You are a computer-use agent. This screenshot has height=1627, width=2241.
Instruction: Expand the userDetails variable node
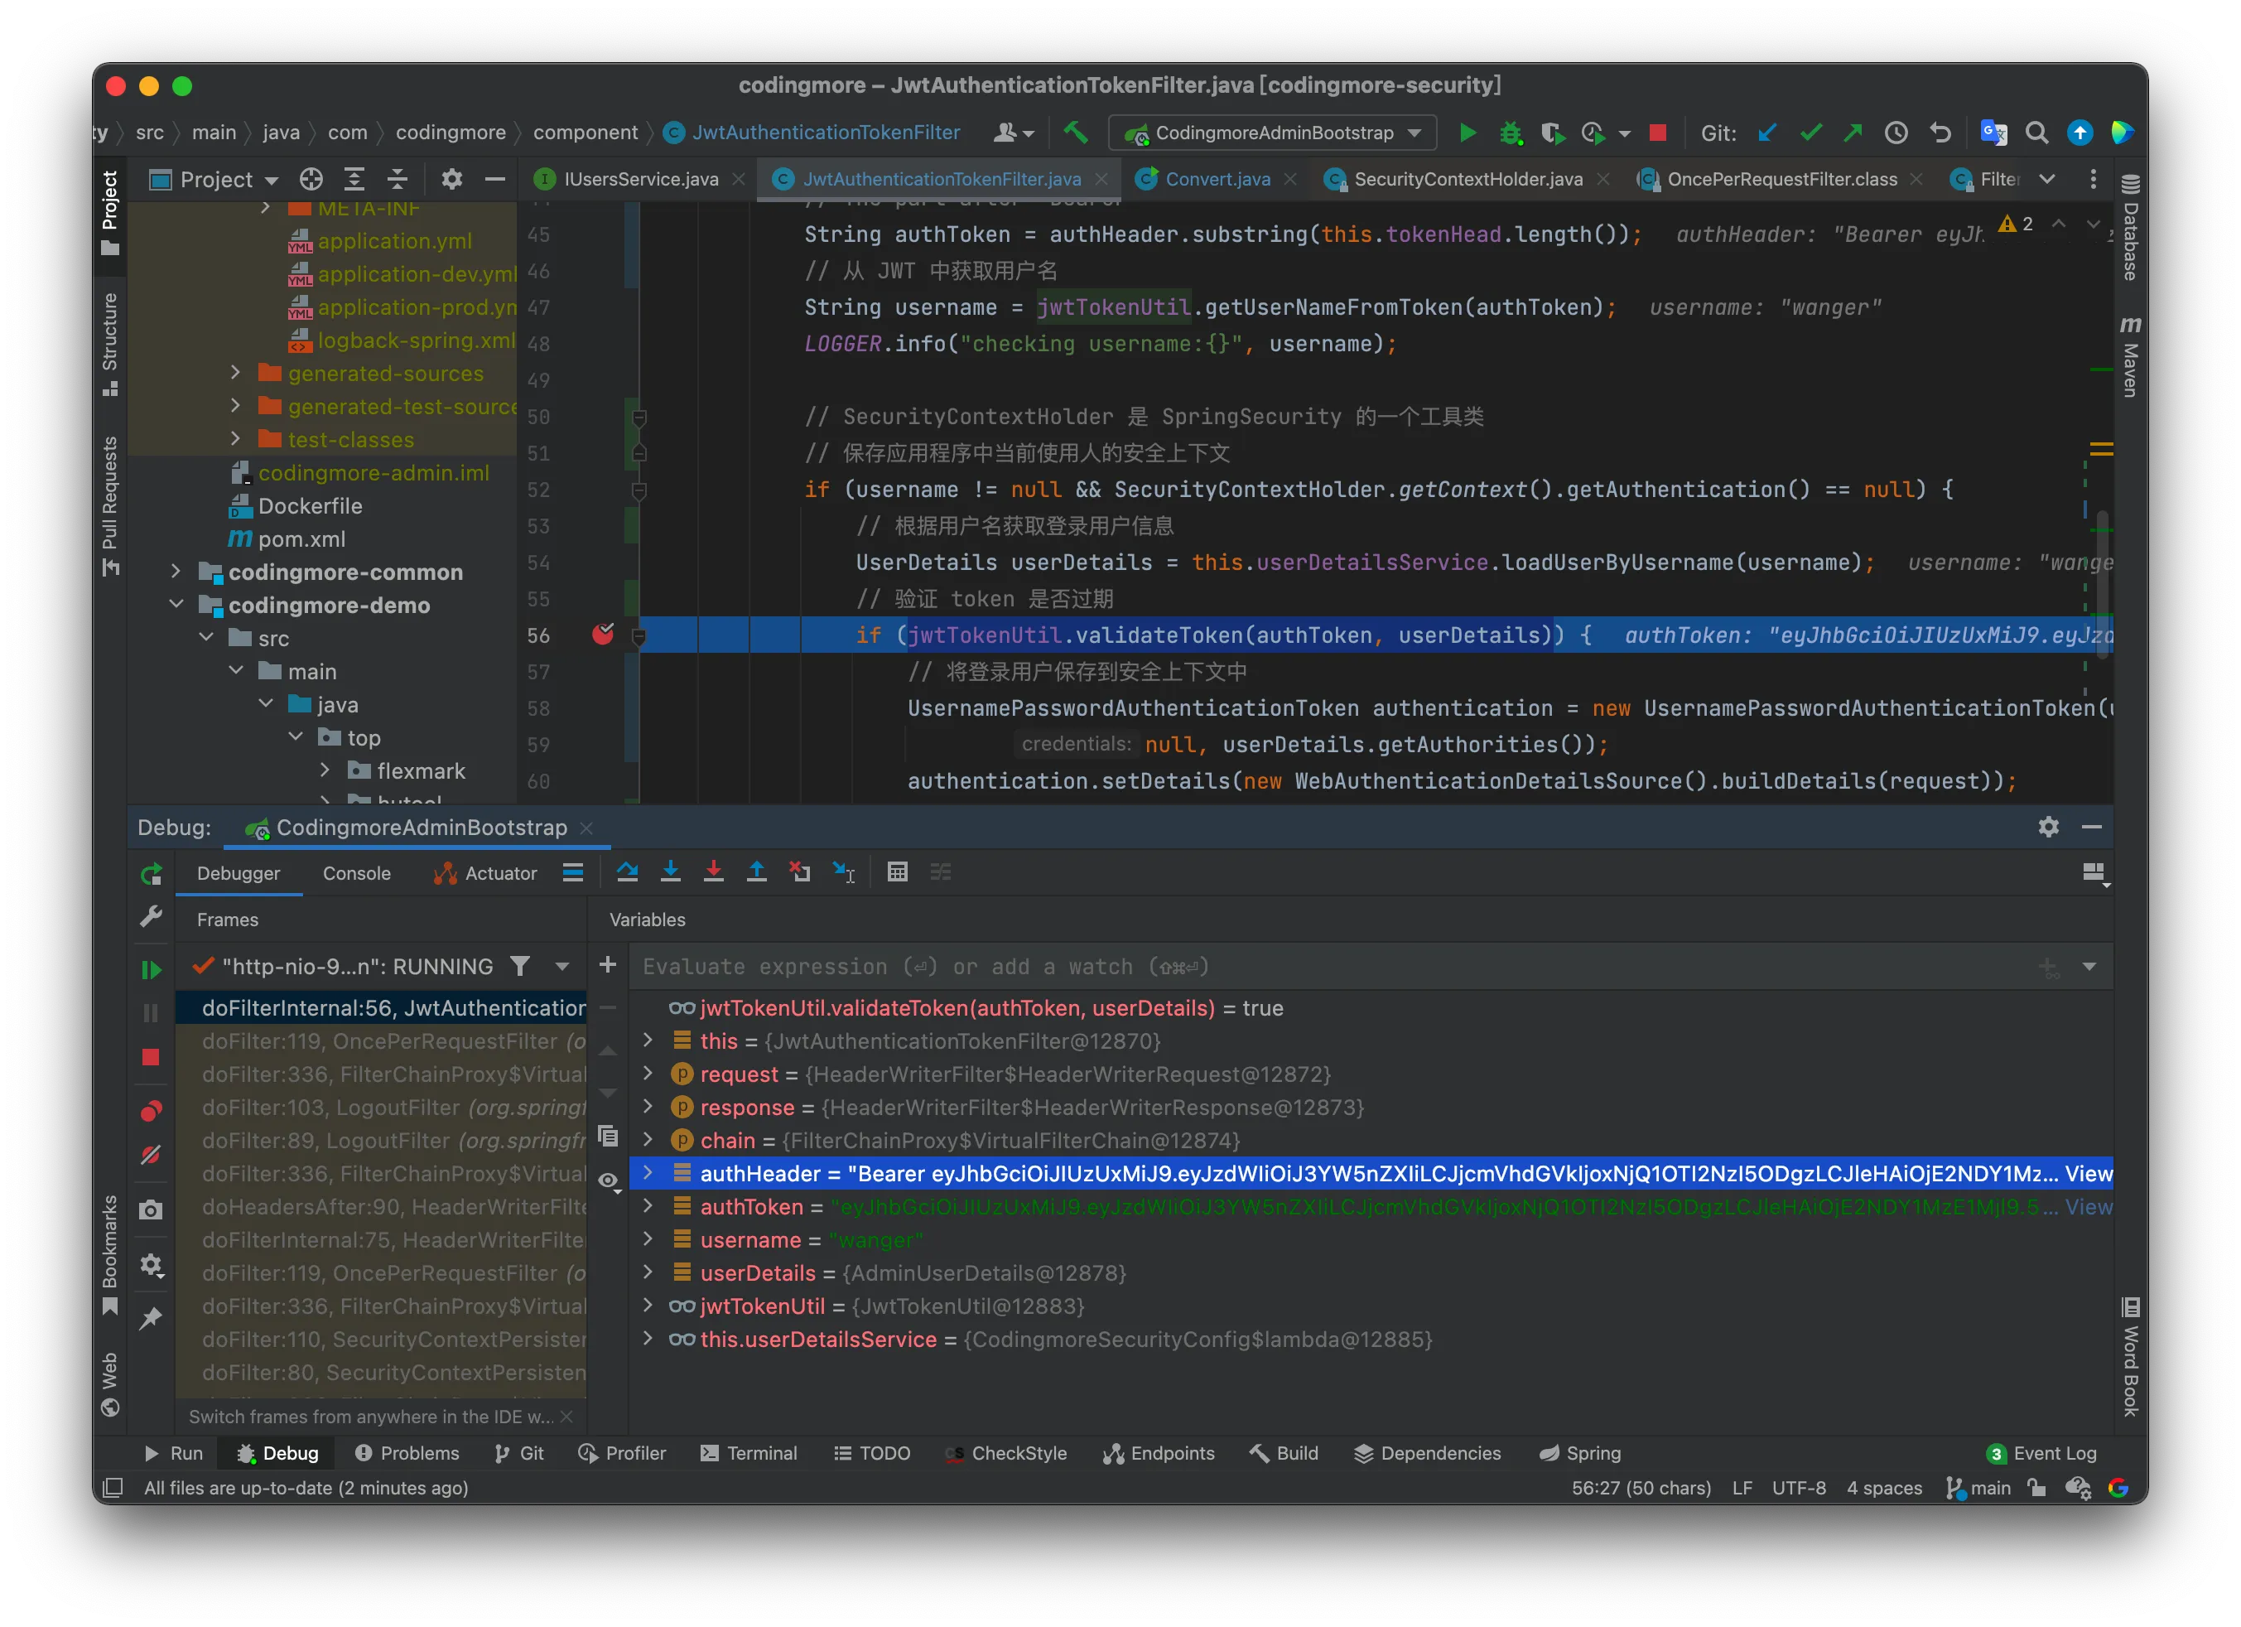pos(647,1272)
